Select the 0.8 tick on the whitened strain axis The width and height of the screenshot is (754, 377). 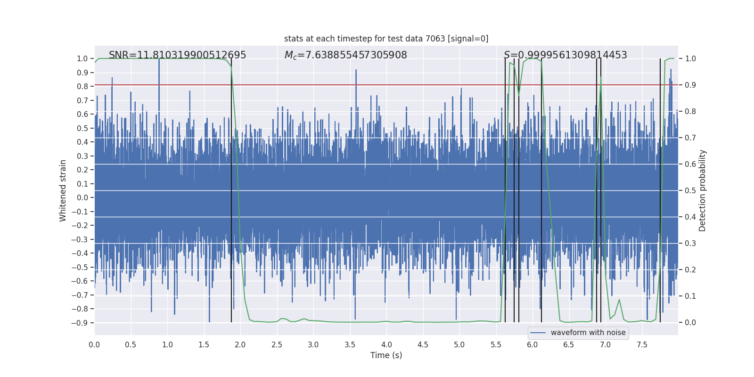pyautogui.click(x=82, y=86)
